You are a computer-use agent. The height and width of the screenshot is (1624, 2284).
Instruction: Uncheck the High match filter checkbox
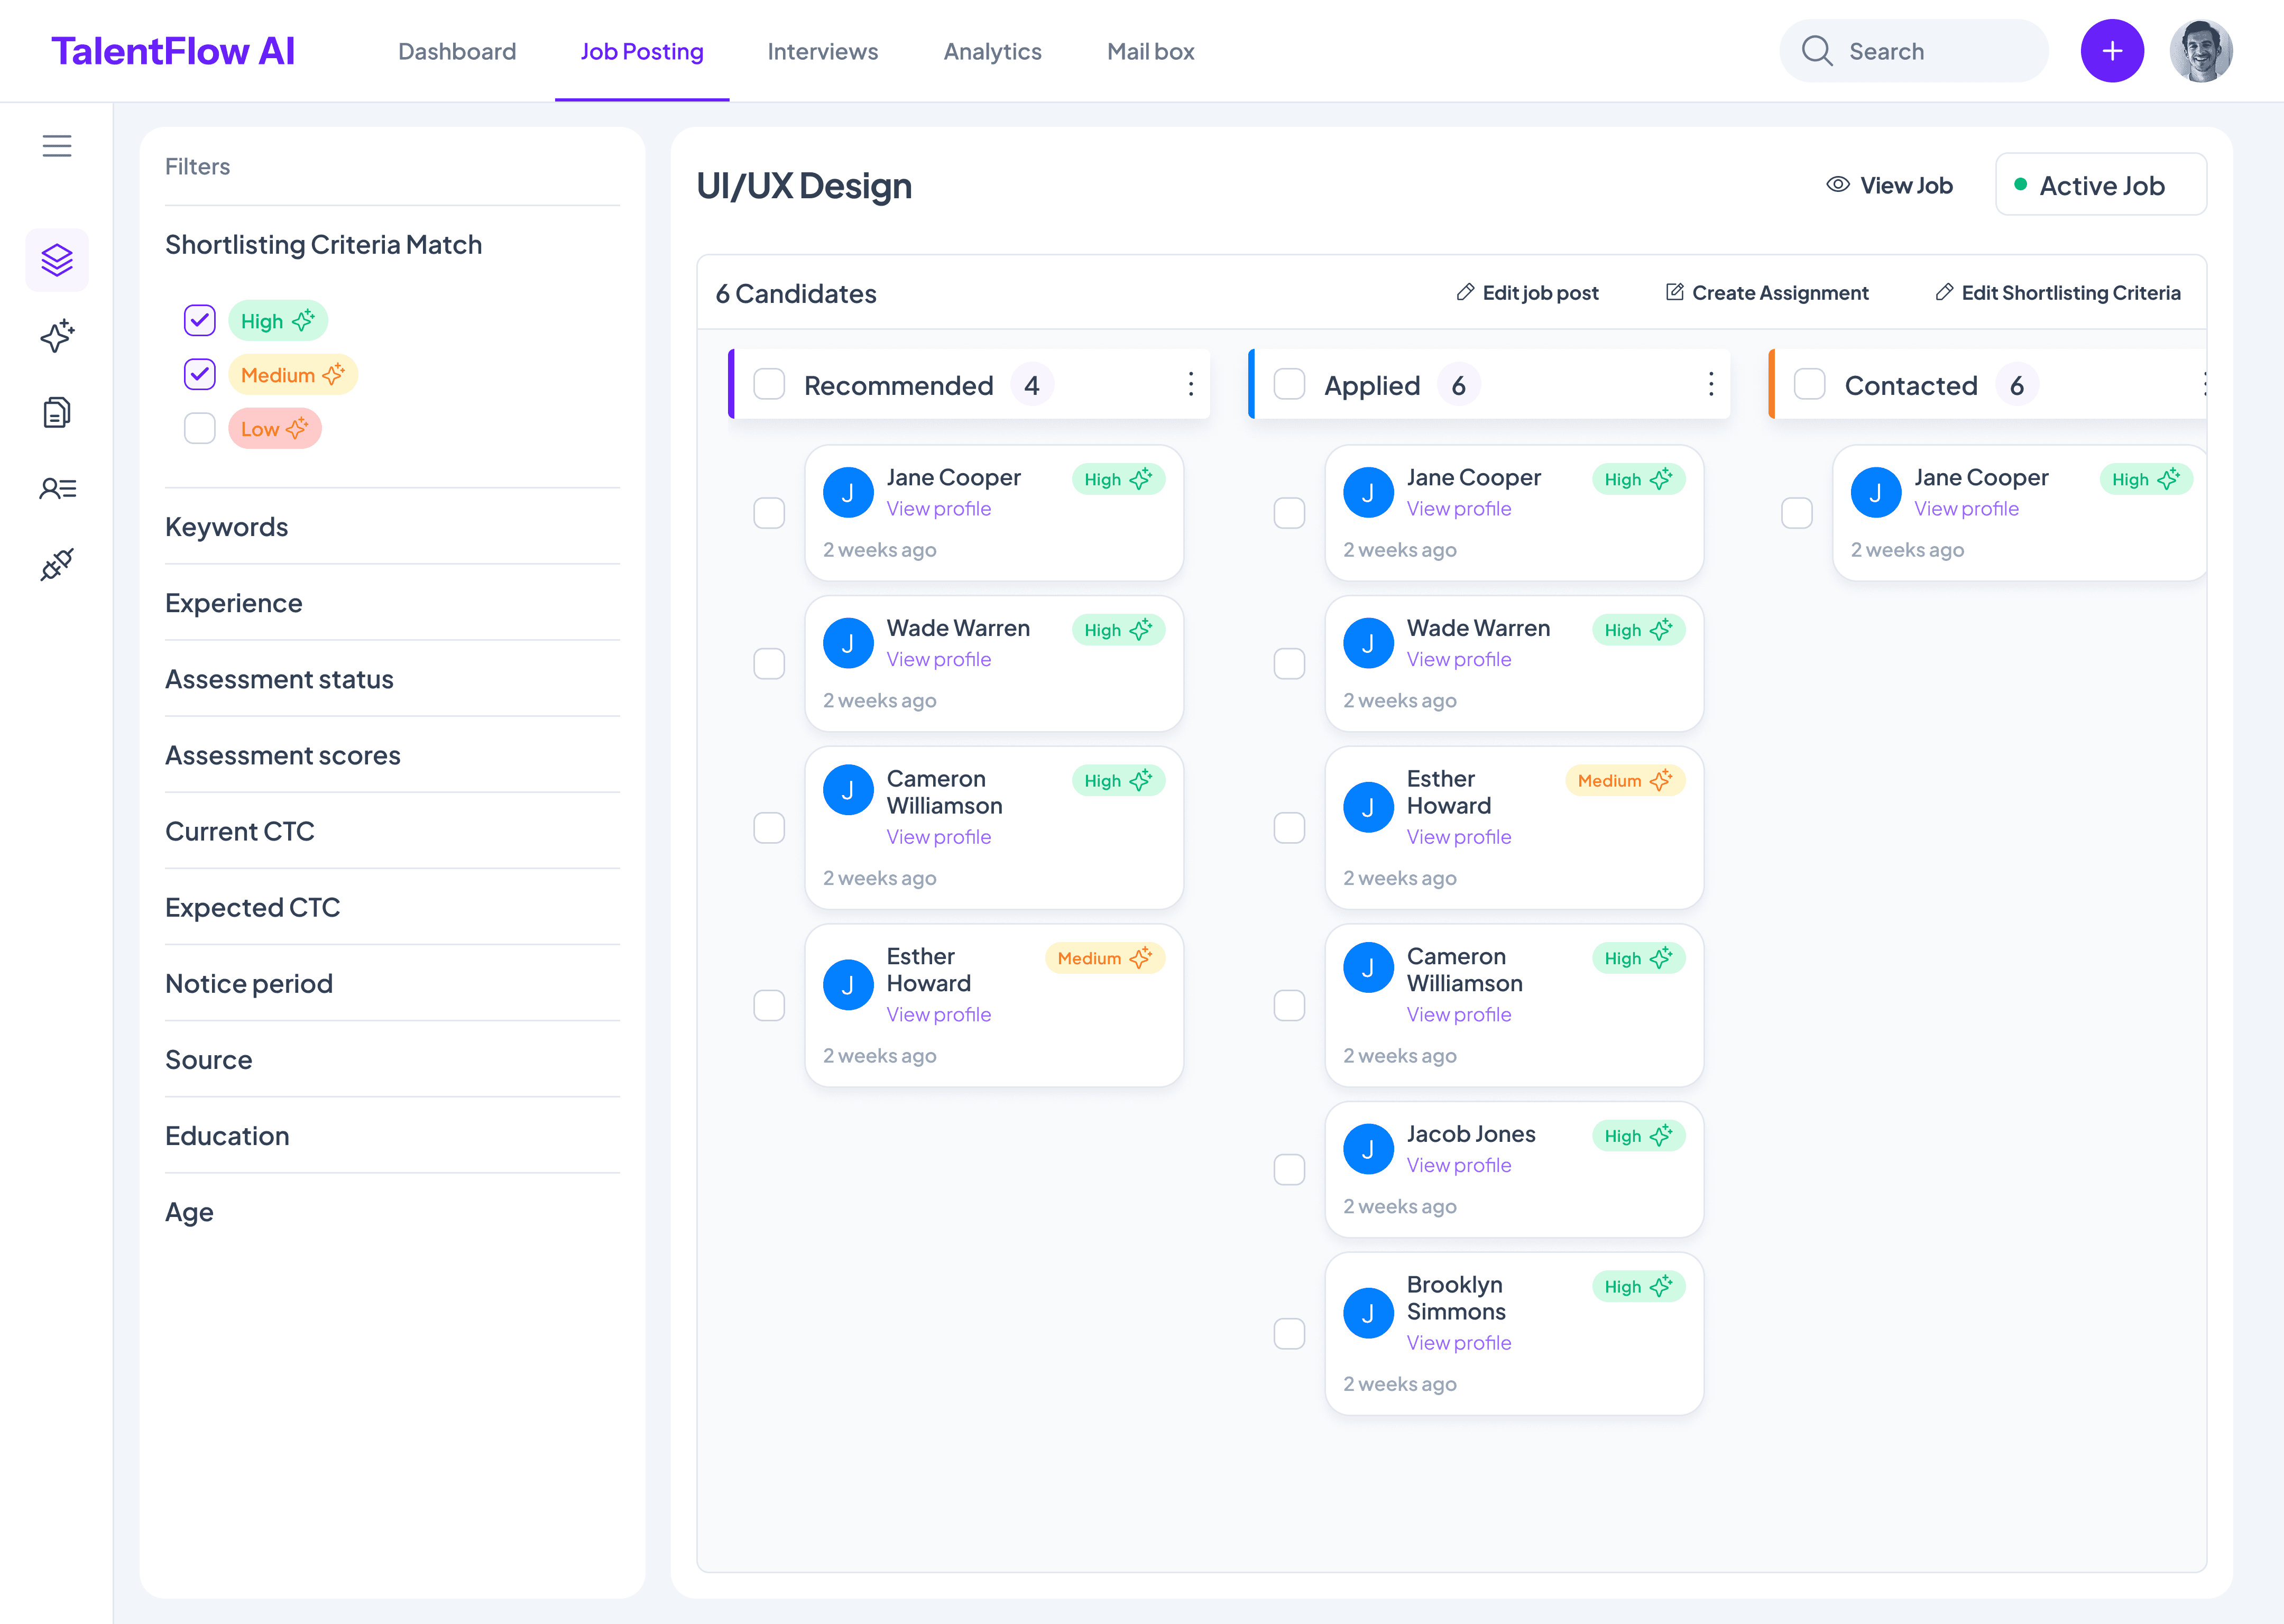click(200, 321)
